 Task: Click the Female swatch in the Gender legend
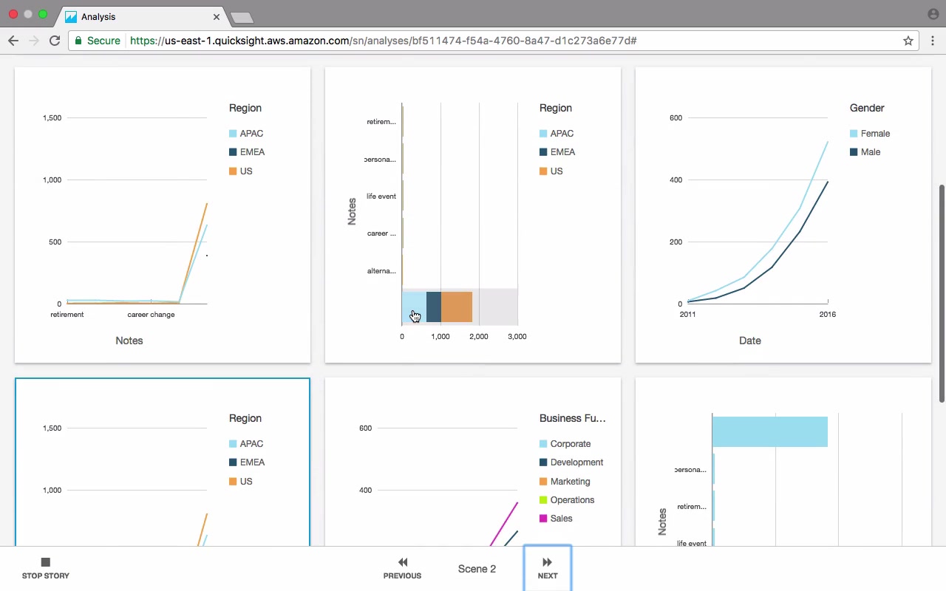click(x=854, y=134)
